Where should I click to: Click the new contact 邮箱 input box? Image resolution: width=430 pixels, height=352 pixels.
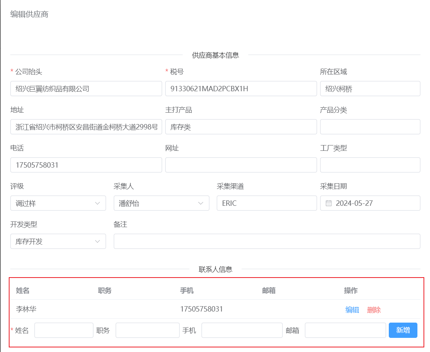[x=345, y=330]
